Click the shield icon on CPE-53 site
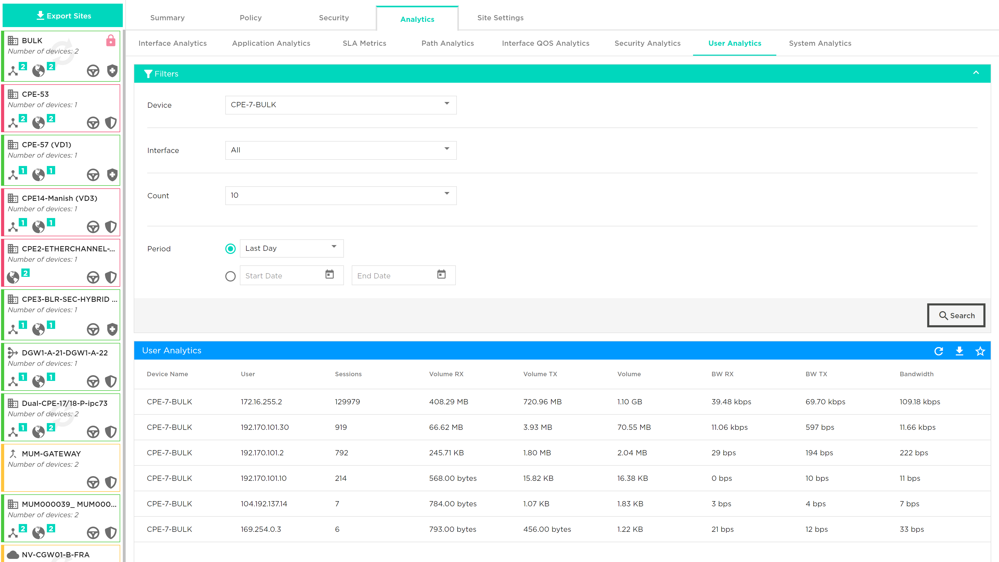Image resolution: width=999 pixels, height=562 pixels. 111,123
